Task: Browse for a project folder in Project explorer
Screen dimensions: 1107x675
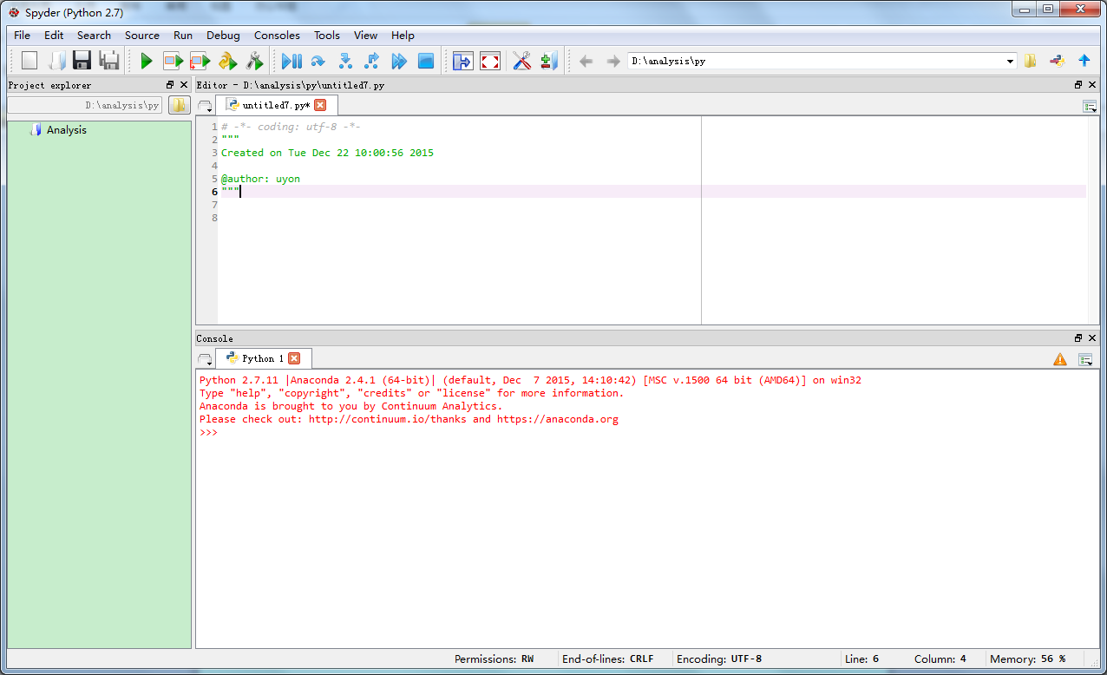Action: pos(179,105)
